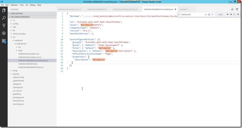Open the Go menu
242x128 pixels.
[27, 5]
